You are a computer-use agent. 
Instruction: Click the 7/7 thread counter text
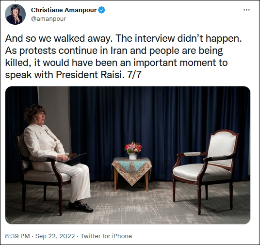coord(134,75)
